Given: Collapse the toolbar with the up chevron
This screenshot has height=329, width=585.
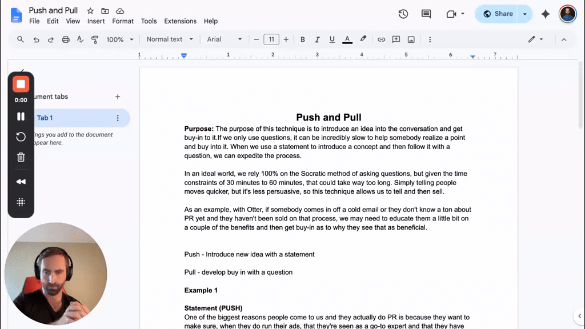Looking at the screenshot, I should tap(564, 39).
